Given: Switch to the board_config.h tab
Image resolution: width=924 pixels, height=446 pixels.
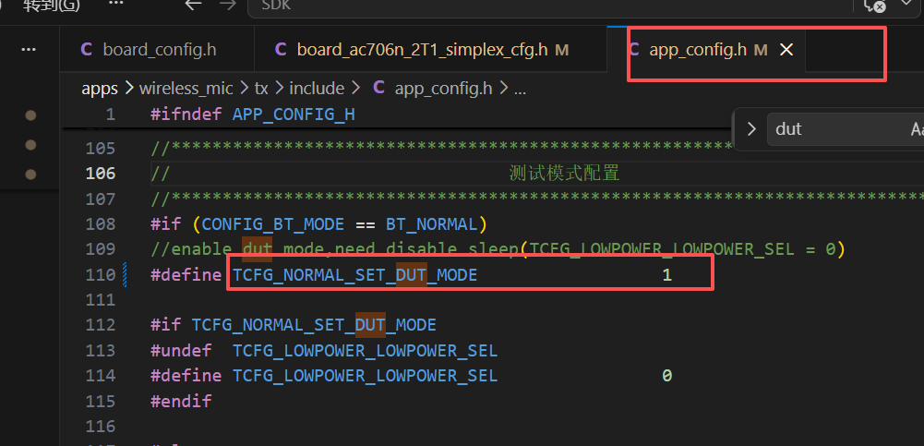Looking at the screenshot, I should pos(157,50).
